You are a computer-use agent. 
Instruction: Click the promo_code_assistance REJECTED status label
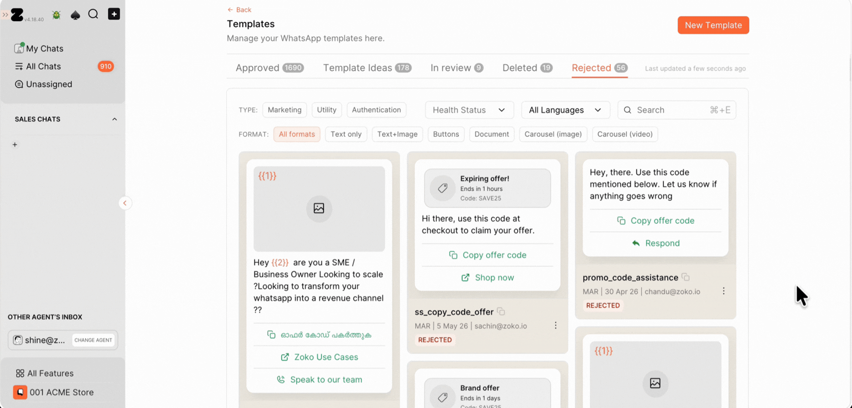click(x=603, y=306)
